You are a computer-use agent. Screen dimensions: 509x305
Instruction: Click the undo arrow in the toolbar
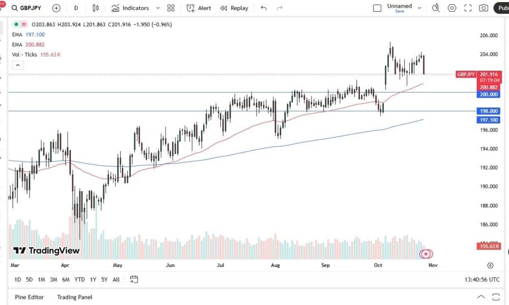point(263,8)
